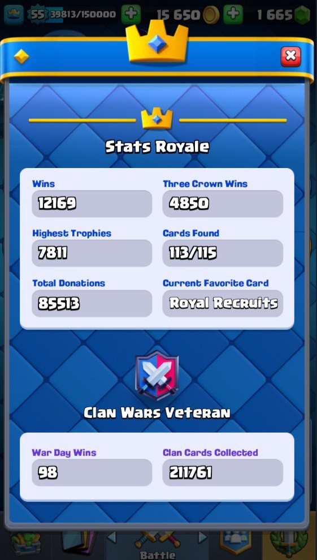Screen dimensions: 317x560
Task: Tap the small crown above Stats Royale
Action: 157,119
